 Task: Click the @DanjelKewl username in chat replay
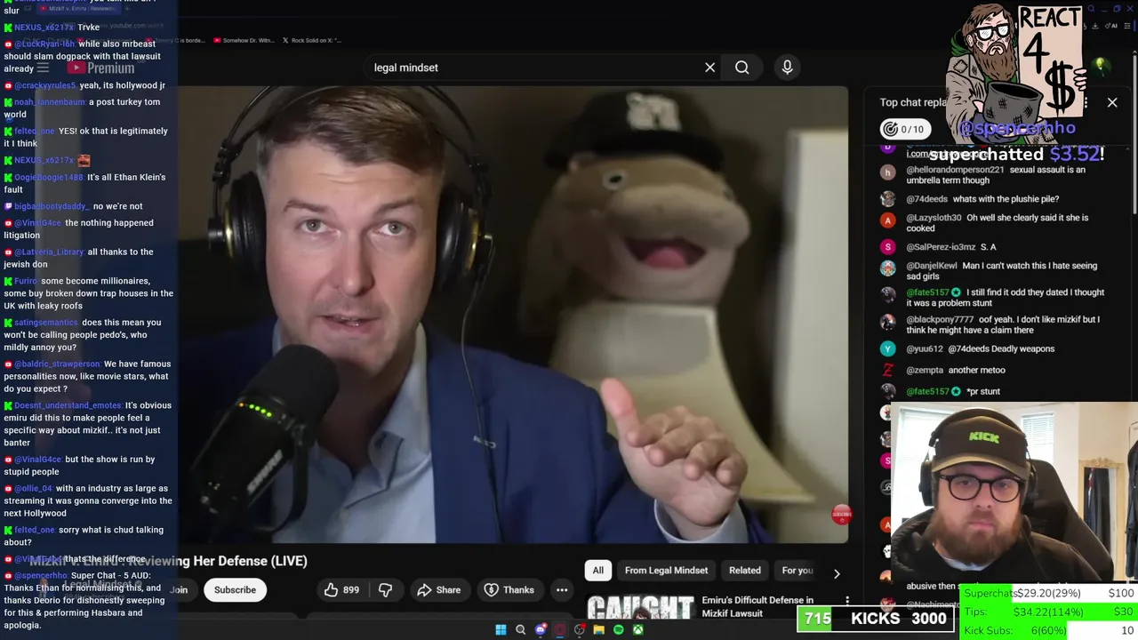932,266
